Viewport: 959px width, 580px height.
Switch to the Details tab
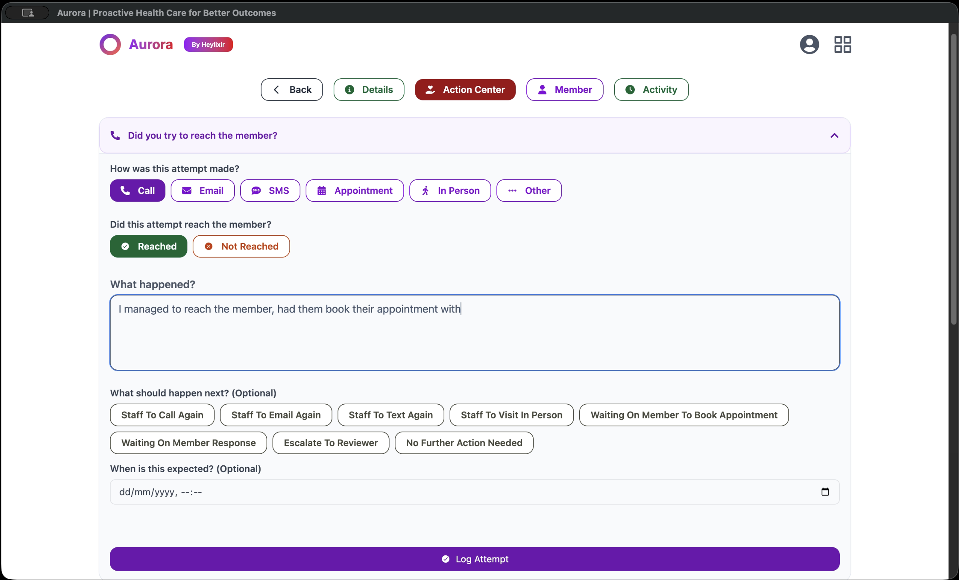[x=369, y=90]
